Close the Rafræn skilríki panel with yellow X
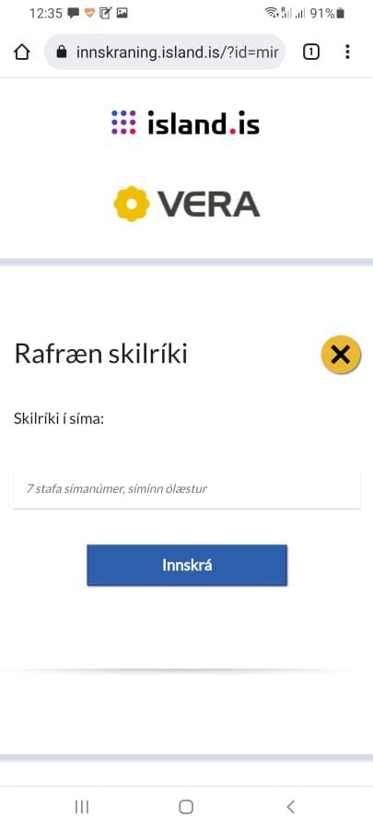This screenshot has height=829, width=373. (341, 355)
